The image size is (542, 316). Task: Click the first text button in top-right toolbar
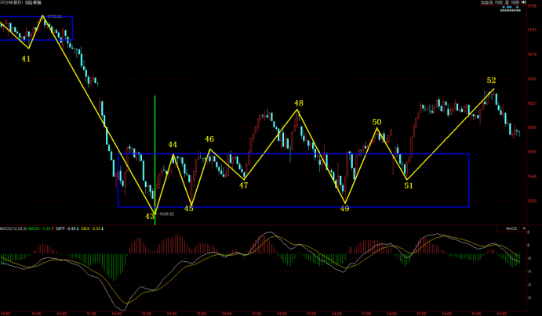click(488, 3)
